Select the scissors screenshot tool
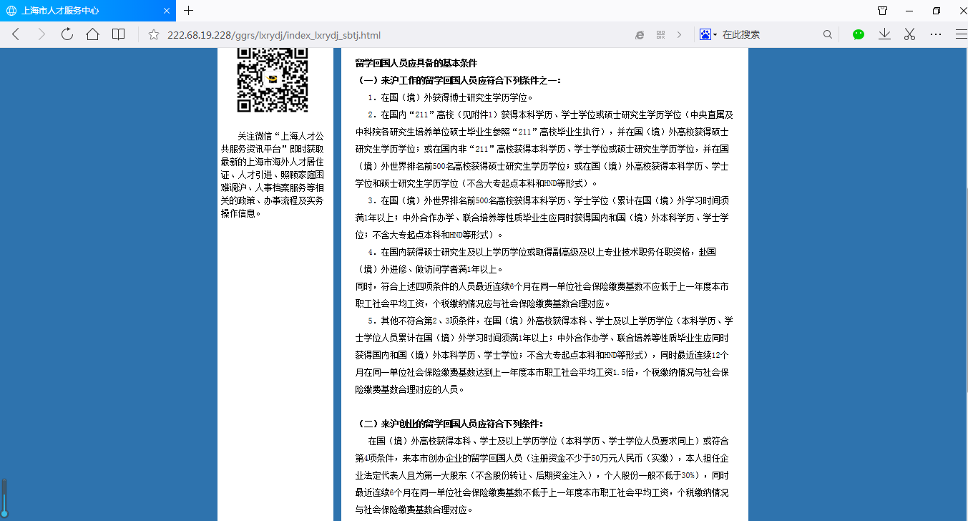Image resolution: width=968 pixels, height=521 pixels. tap(910, 34)
